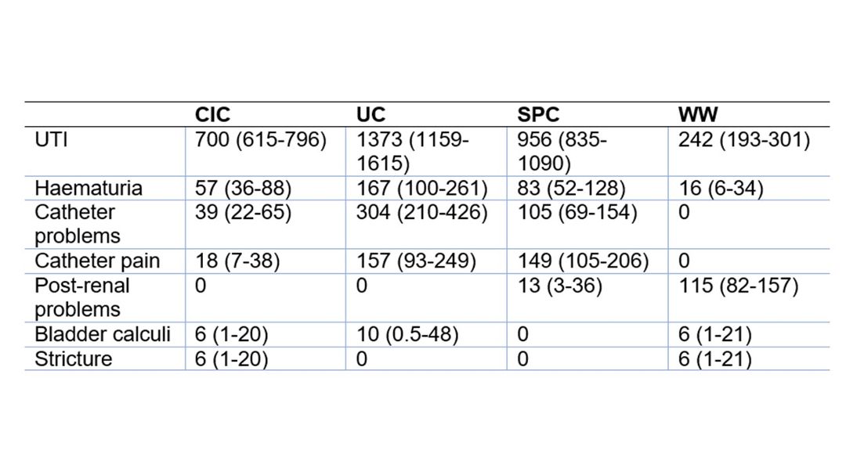Click the Bladder calculi row label

[x=103, y=334]
